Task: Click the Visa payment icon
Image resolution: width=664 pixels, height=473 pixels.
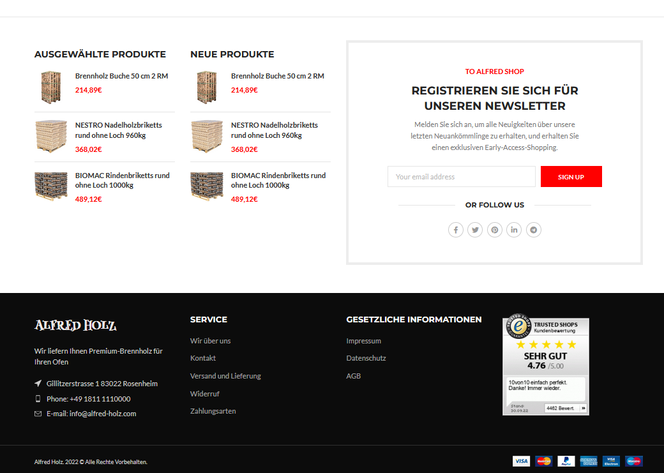Action: (x=521, y=461)
